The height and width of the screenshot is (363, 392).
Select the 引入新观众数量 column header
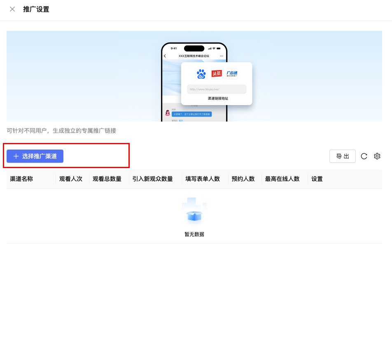click(152, 179)
